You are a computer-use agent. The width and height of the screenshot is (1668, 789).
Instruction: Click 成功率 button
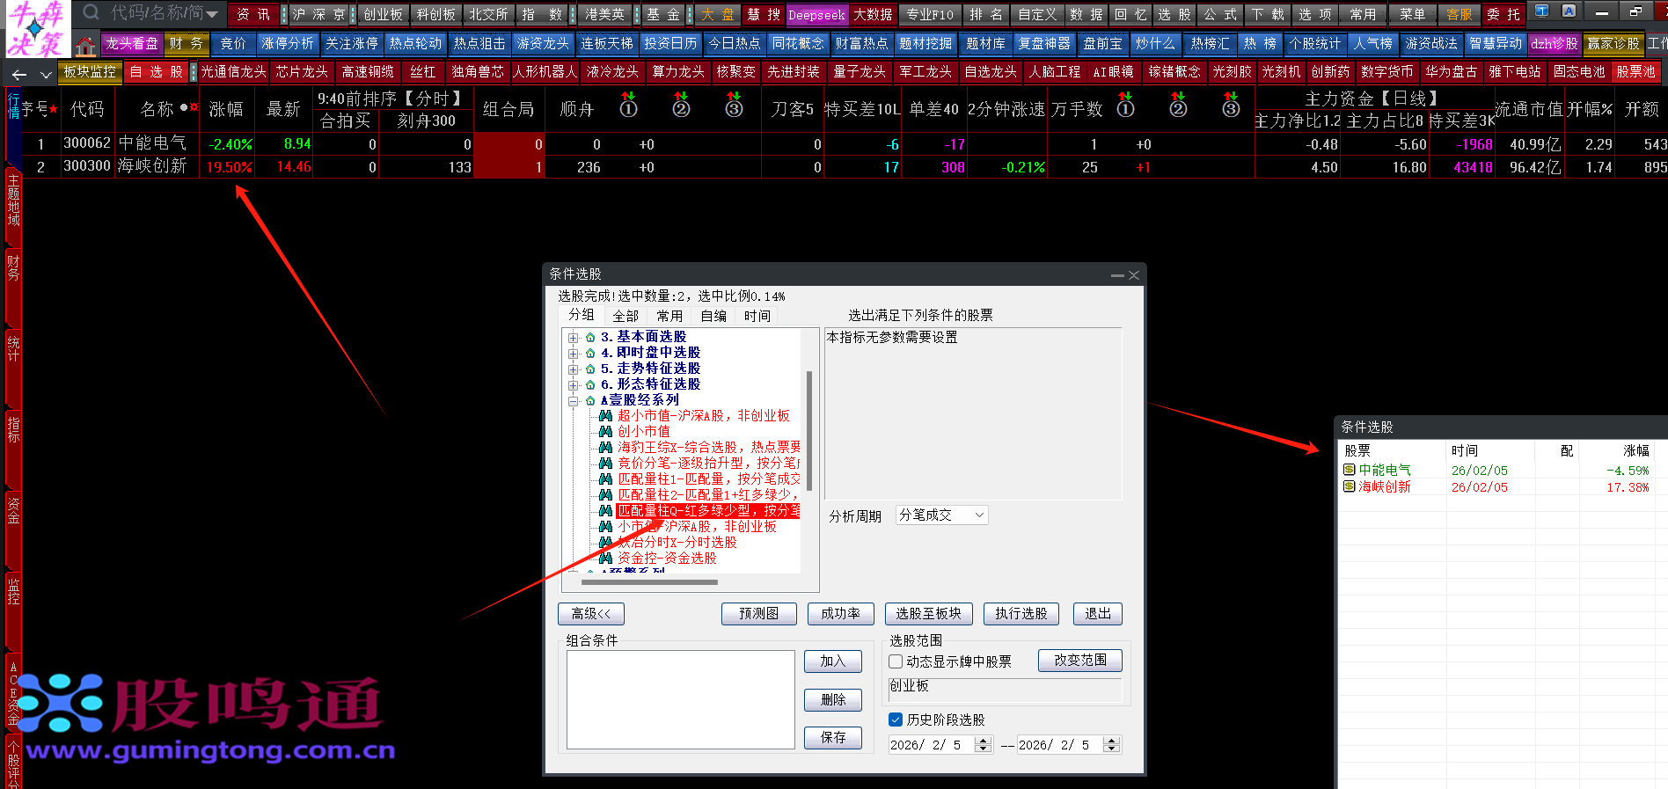point(840,614)
